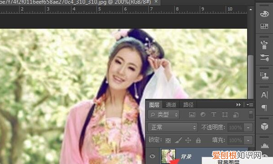Open the 类型 filter type dropdown
Viewport: 273px width, 164px height.
click(163, 114)
